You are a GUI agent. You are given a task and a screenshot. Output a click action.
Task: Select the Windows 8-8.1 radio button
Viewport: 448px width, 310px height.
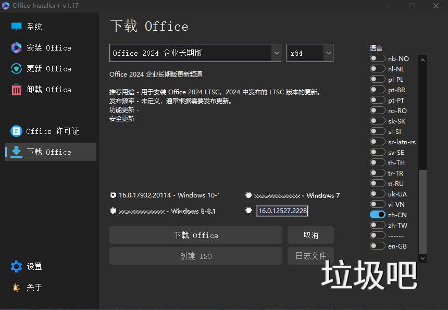(x=113, y=210)
